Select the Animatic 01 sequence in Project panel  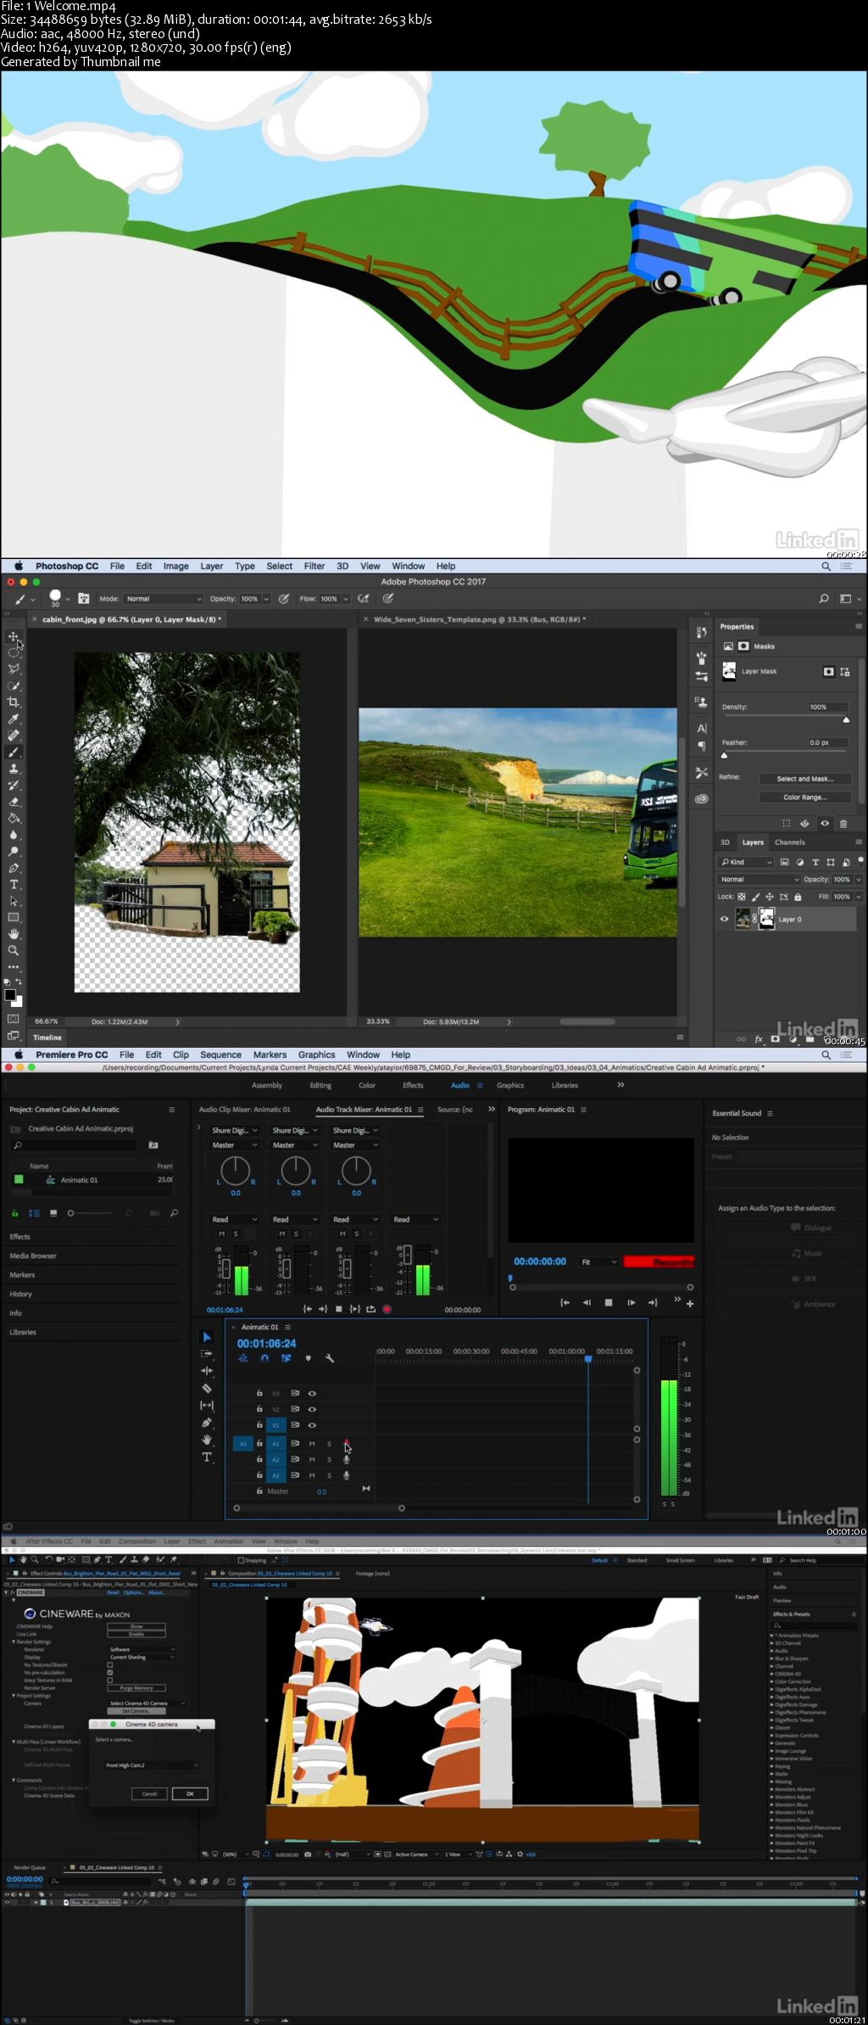[79, 1180]
